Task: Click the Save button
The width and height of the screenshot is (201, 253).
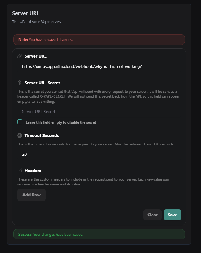Action: point(172,215)
